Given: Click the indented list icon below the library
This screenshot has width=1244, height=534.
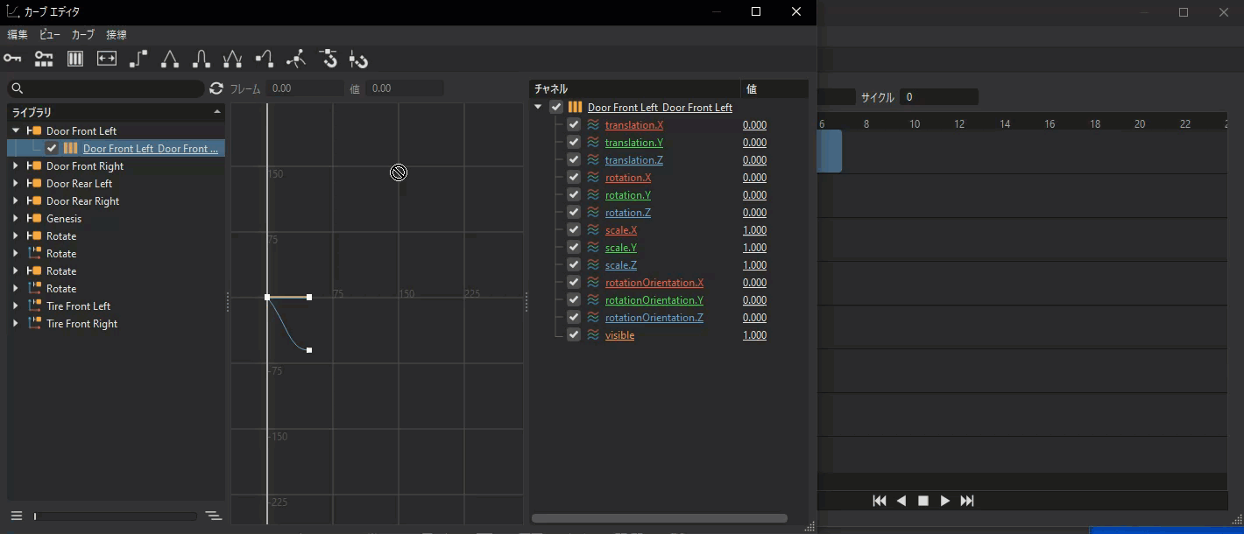Looking at the screenshot, I should point(213,516).
